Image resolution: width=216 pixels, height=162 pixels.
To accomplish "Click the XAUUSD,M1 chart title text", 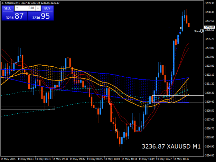I will click(12, 3).
